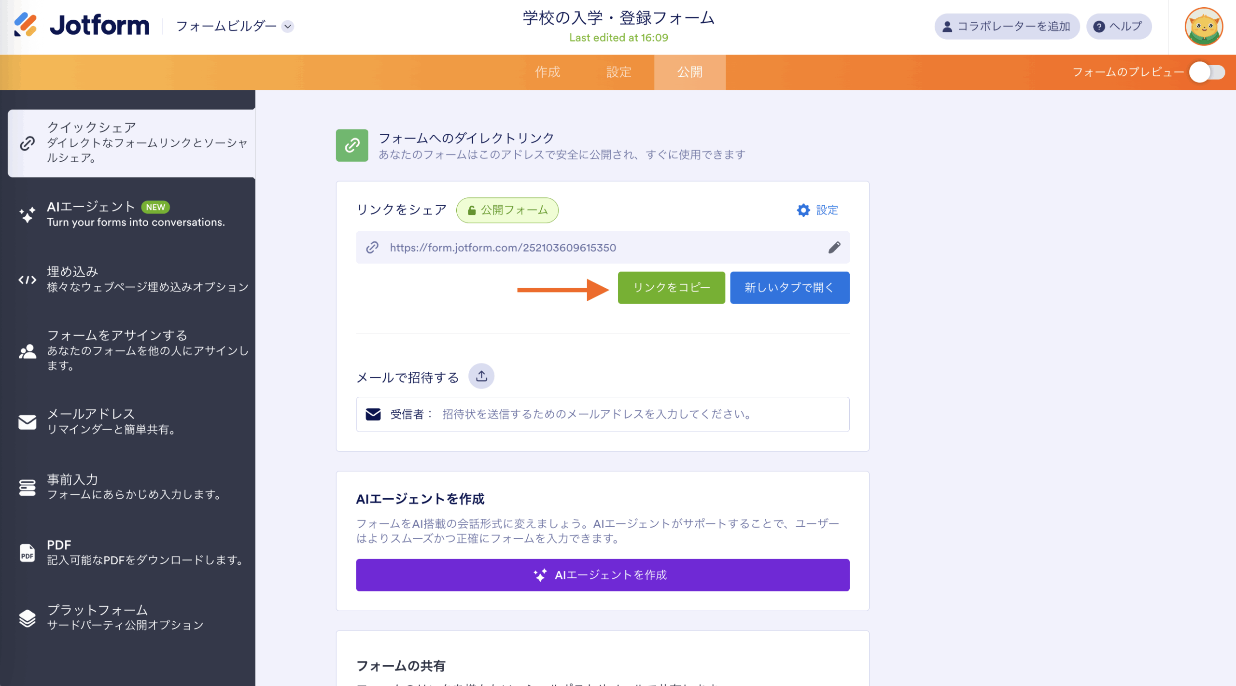Open フォームをアサインする sidebar item
The image size is (1236, 686).
131,350
